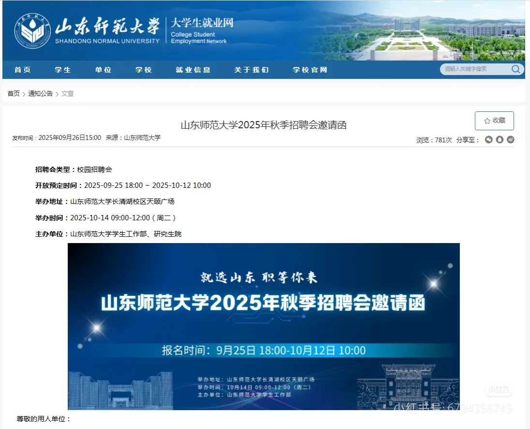The width and height of the screenshot is (530, 429).
Task: Click the venue 山东师范大学长清湖校区天颐广场
Action: click(122, 201)
